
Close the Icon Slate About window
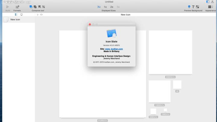click(x=90, y=24)
